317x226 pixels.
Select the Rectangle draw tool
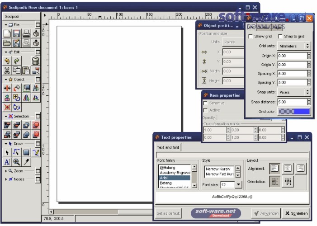26,152
